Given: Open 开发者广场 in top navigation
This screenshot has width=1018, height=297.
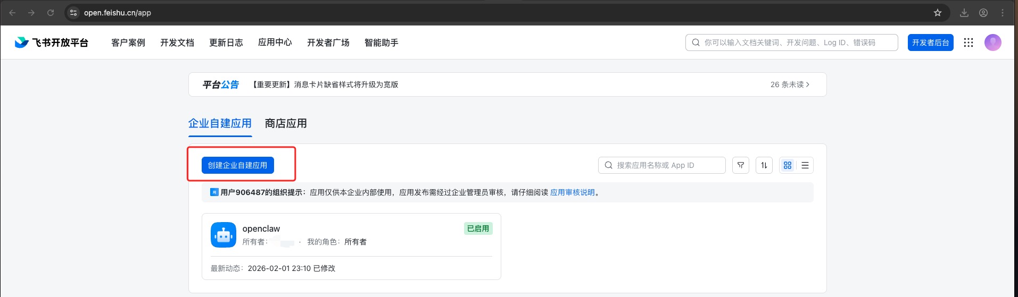Looking at the screenshot, I should [x=328, y=43].
